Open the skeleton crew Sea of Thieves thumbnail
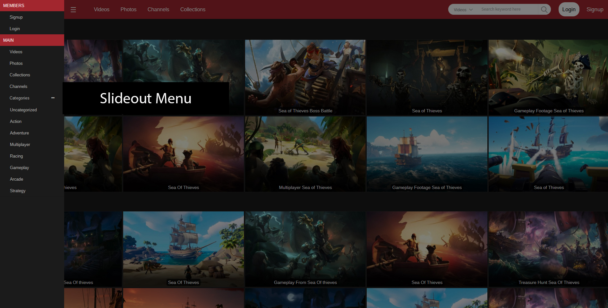This screenshot has height=308, width=608. pos(427,77)
